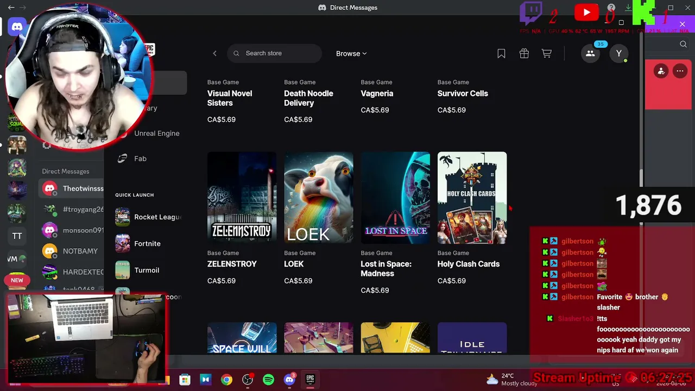The width and height of the screenshot is (695, 391).
Task: Open the Theotwinsss DM avatar
Action: pyautogui.click(x=50, y=188)
